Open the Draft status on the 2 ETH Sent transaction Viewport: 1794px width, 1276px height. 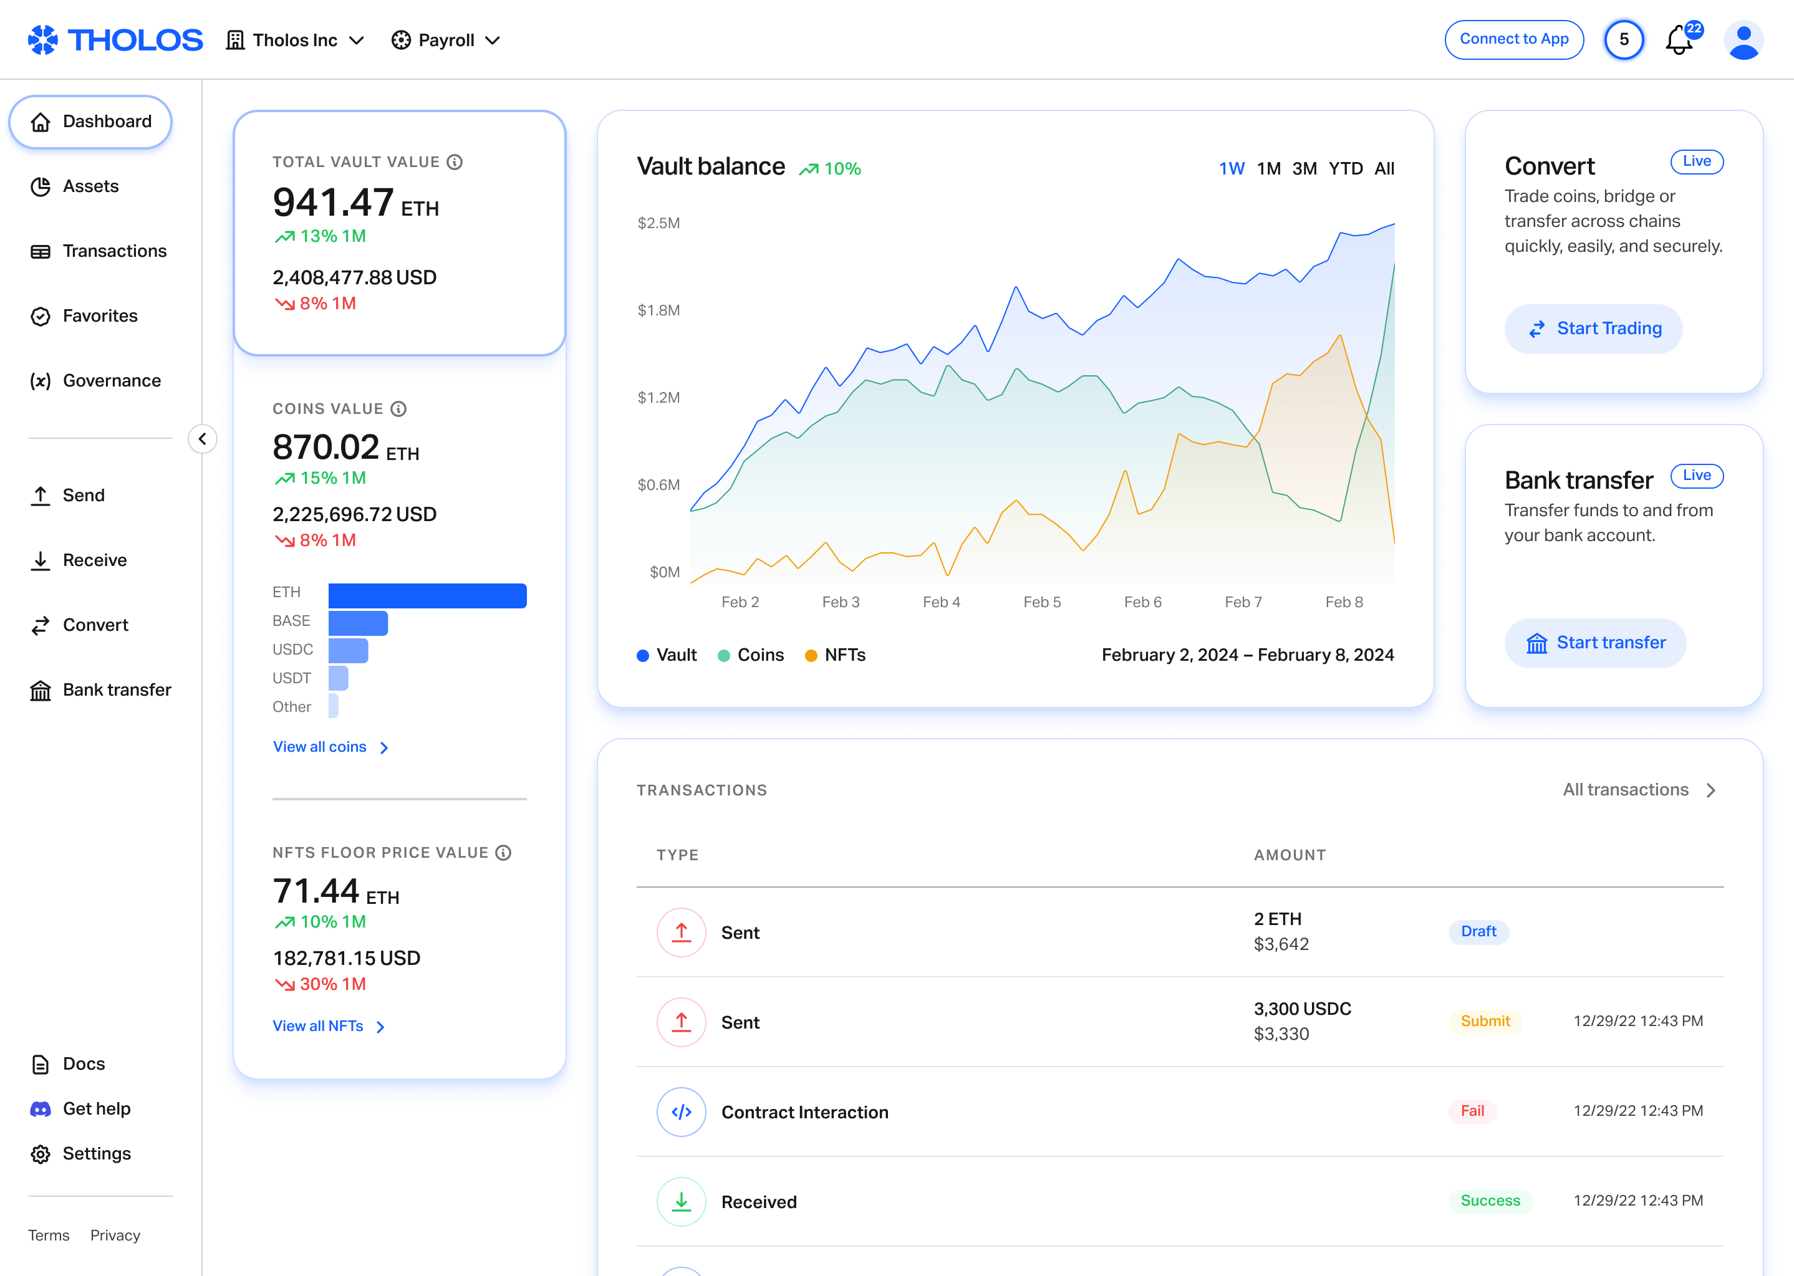tap(1477, 932)
